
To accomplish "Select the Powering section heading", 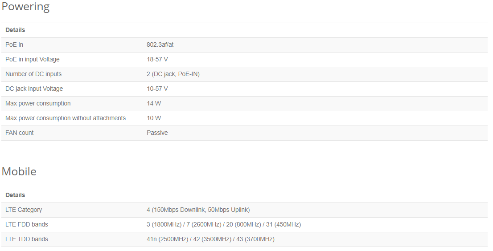I will [x=25, y=7].
